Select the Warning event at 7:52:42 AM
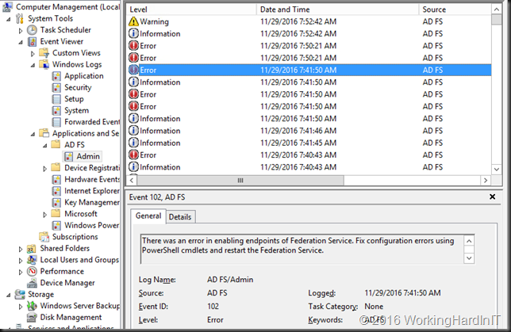511x332 pixels. point(309,21)
